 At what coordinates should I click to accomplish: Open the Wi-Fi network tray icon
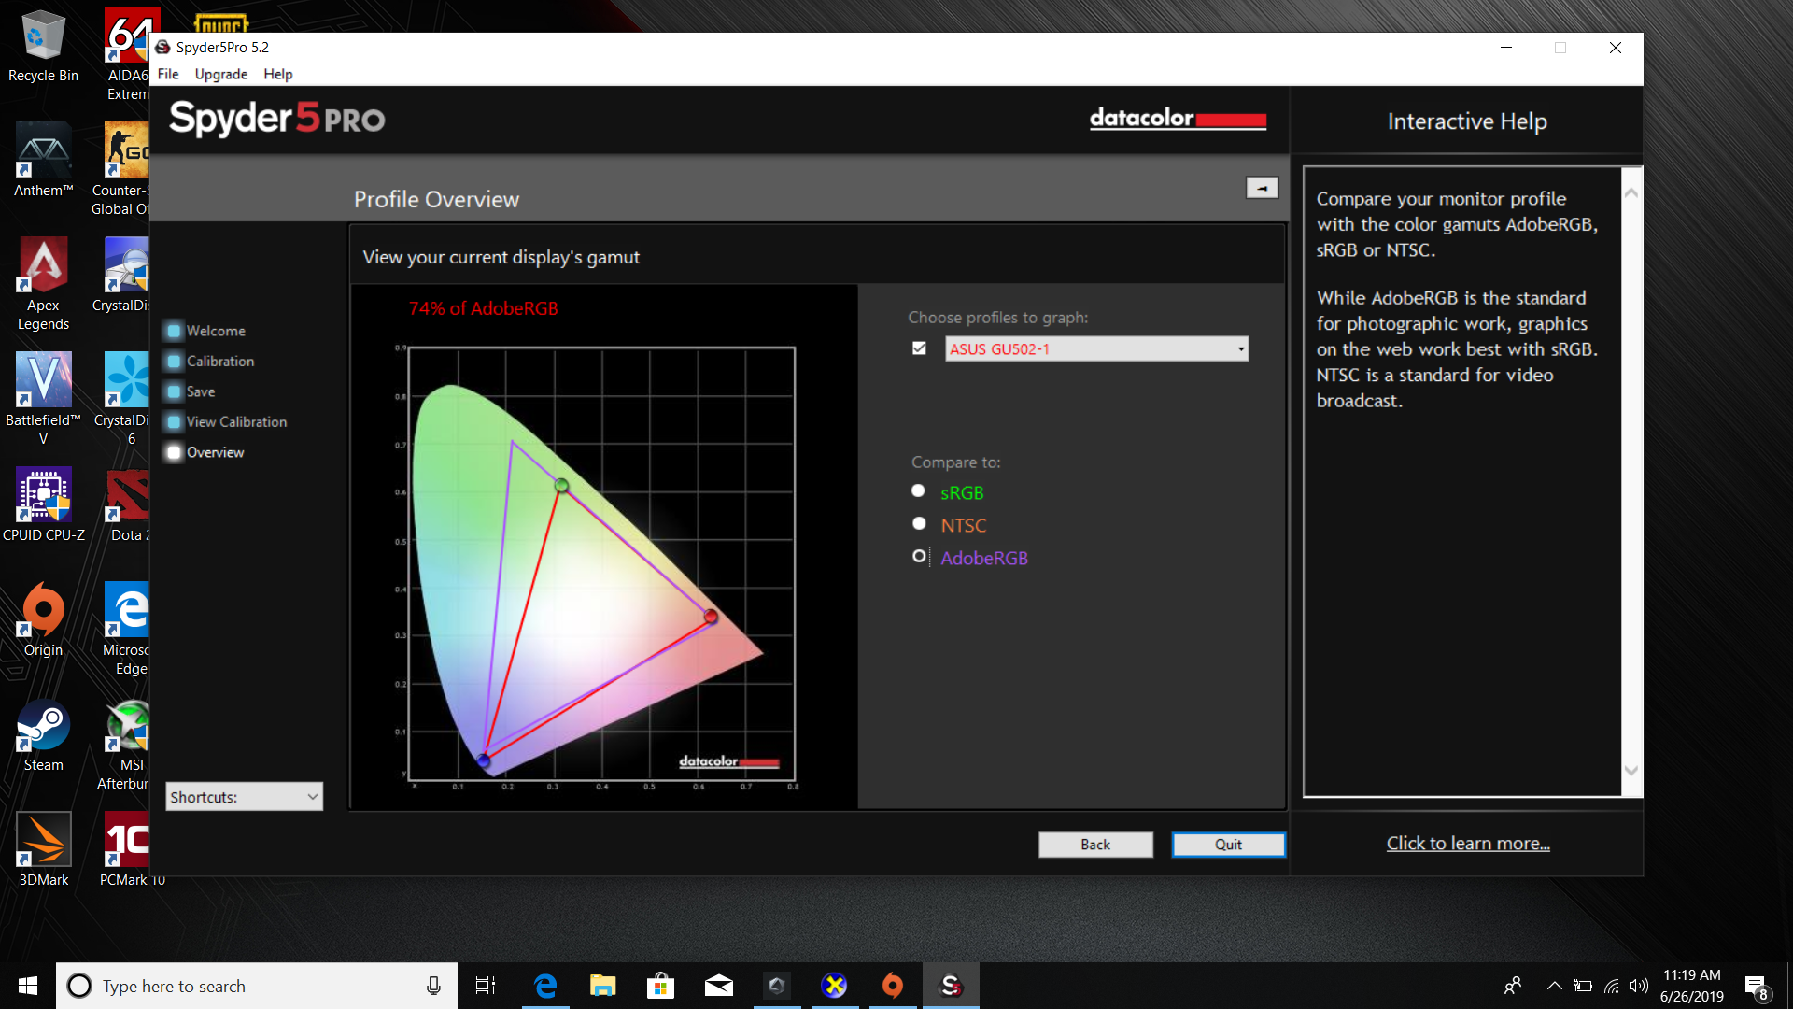coord(1612,986)
